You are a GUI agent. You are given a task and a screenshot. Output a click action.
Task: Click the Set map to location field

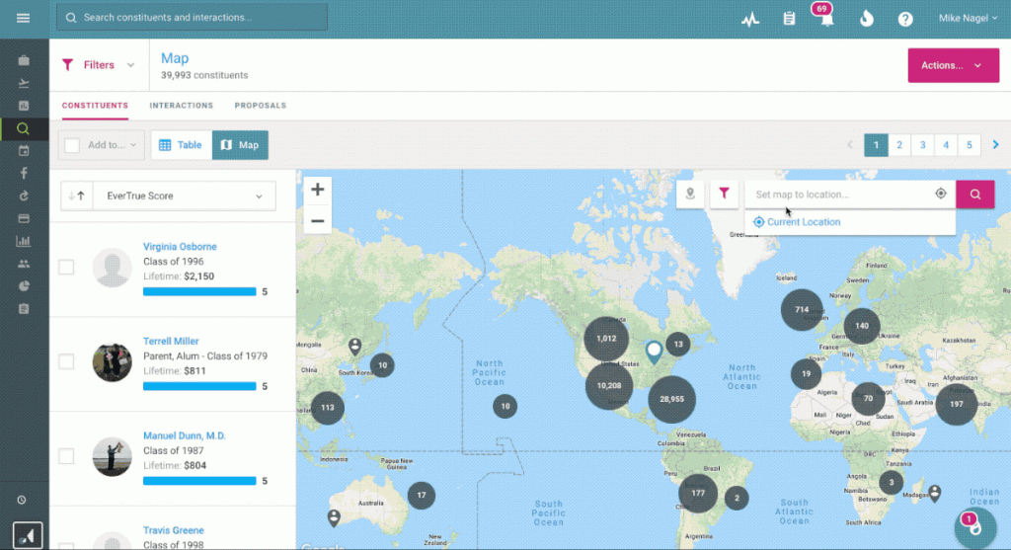coord(839,195)
